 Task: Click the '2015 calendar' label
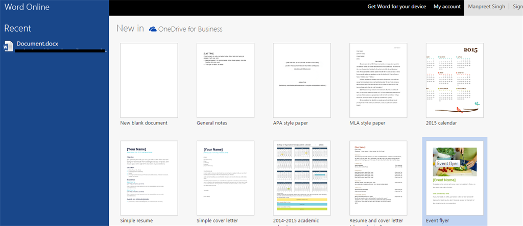[441, 123]
